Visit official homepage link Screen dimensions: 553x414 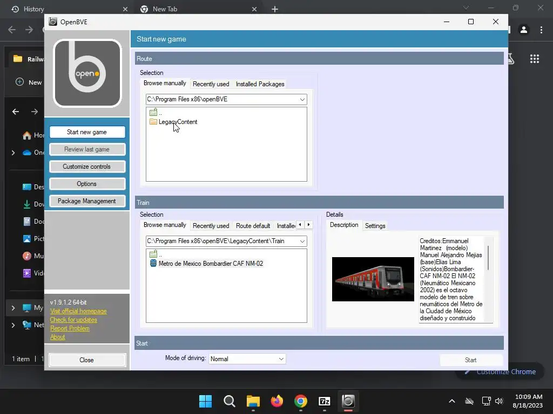click(78, 311)
